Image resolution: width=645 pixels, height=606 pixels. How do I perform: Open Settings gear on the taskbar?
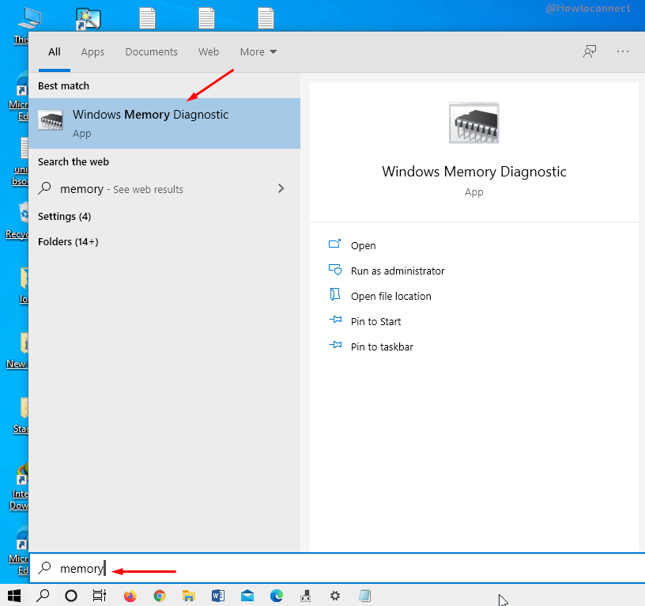pos(335,596)
